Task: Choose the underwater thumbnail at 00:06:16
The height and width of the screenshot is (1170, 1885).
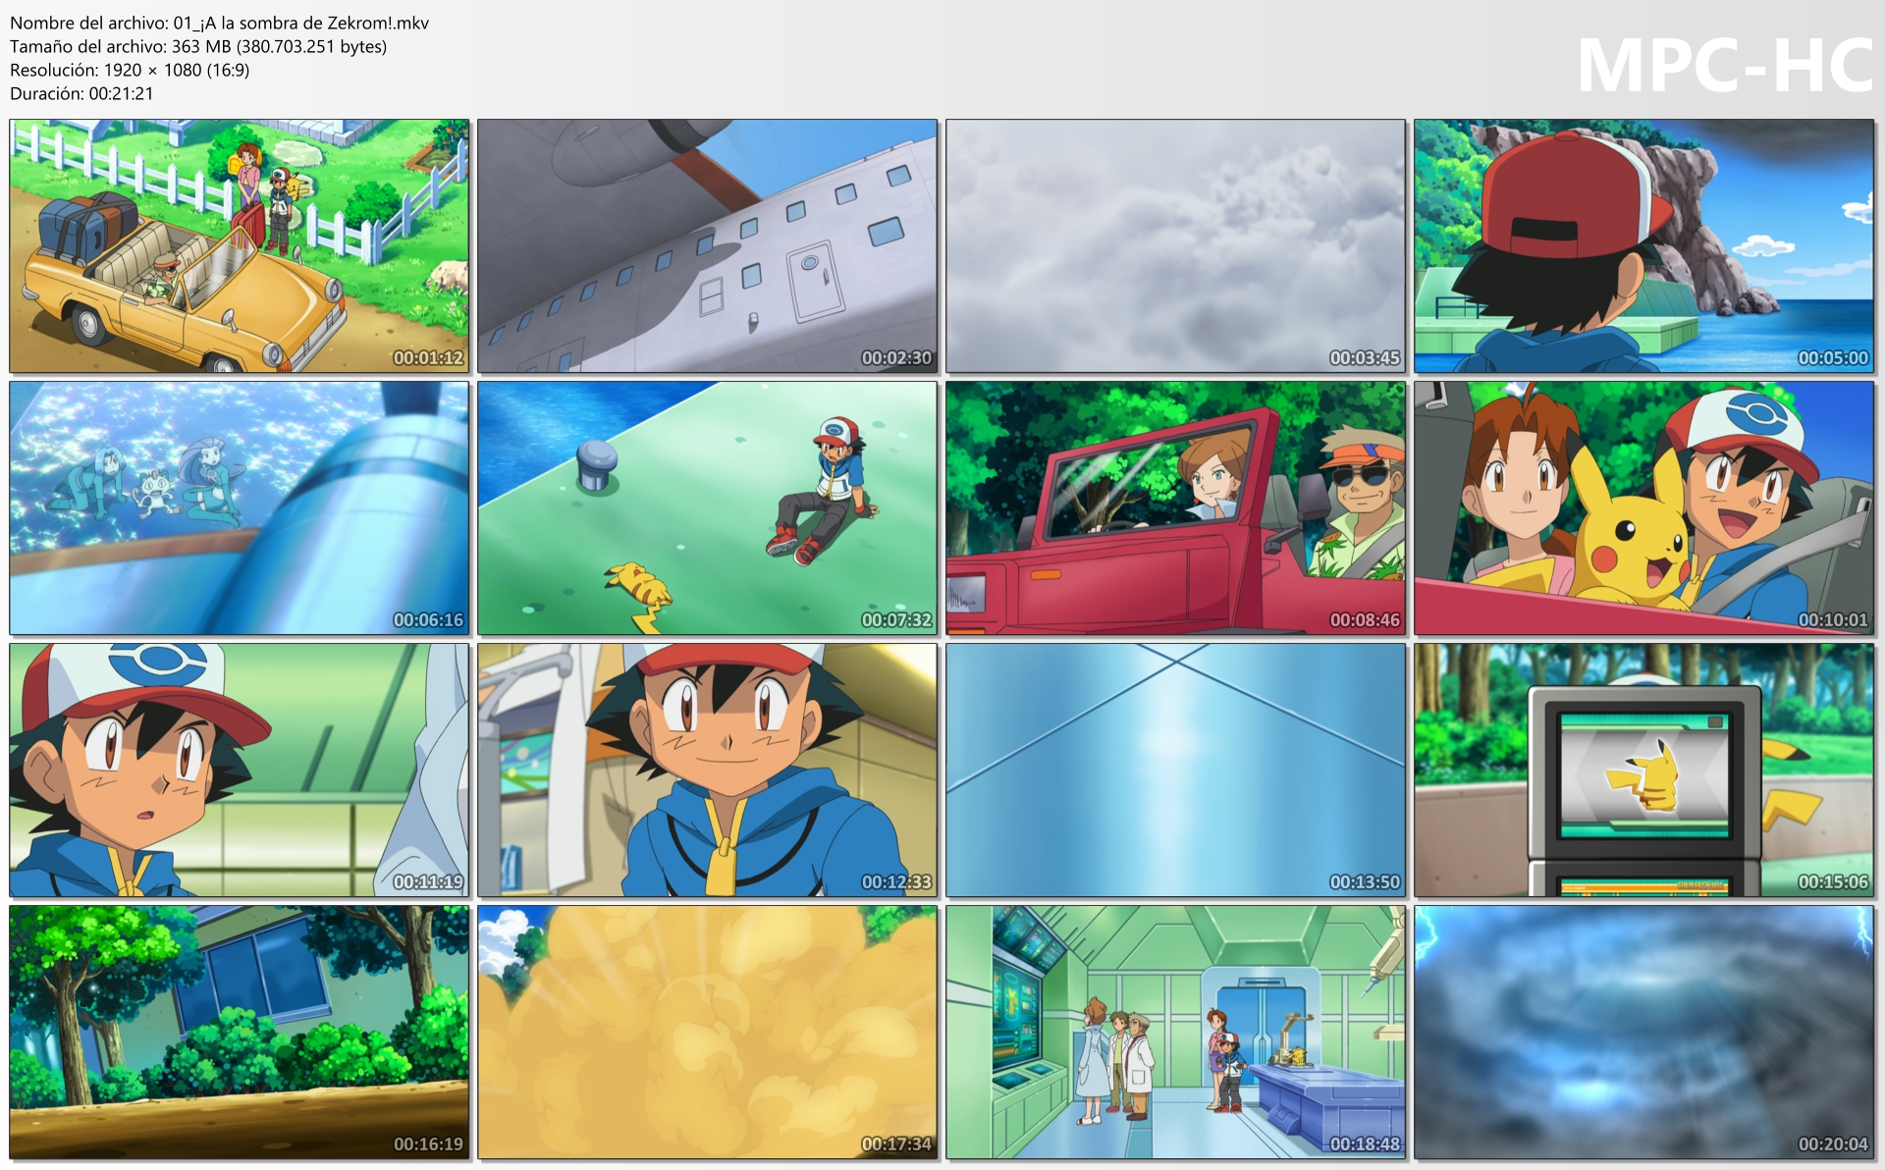Action: (x=240, y=508)
